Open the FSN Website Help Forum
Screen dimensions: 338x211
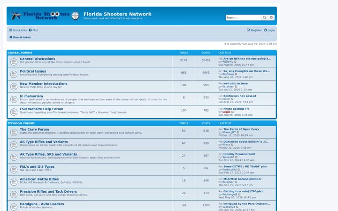click(41, 109)
